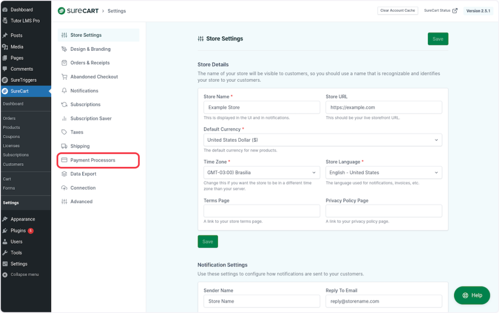Screen dimensions: 499x313
Task: Click Clear Account Cache button
Action: coord(398,10)
